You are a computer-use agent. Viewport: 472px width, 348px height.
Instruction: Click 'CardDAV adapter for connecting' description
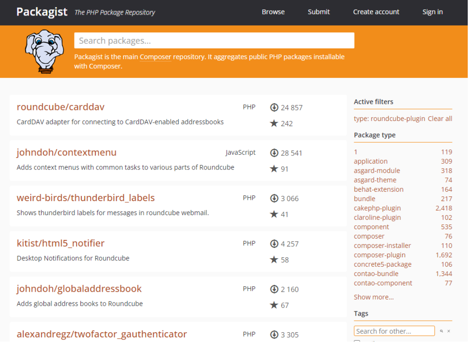[120, 122]
